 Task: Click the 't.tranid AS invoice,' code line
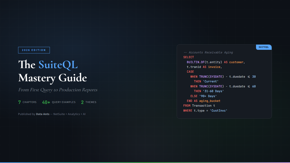pos(204,67)
